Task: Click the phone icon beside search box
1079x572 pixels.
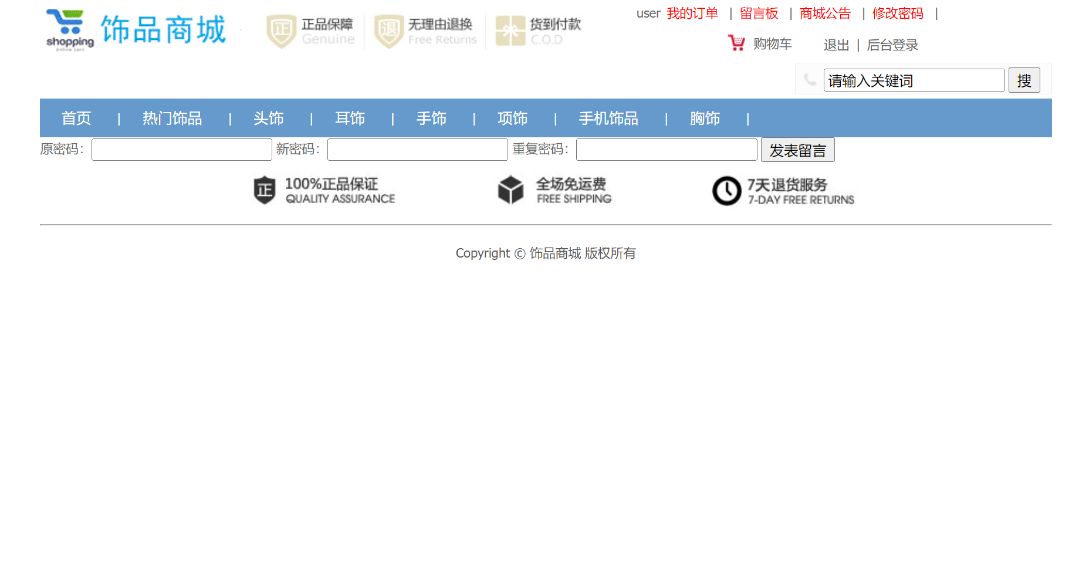Action: (810, 79)
